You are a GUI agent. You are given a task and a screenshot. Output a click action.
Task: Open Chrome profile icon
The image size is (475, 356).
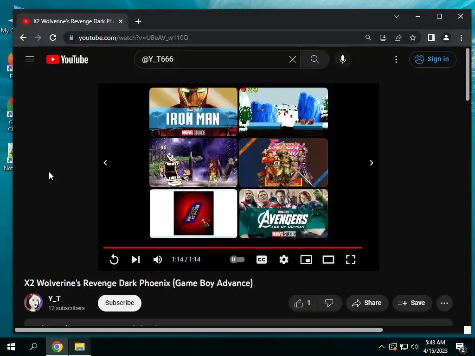tap(446, 38)
